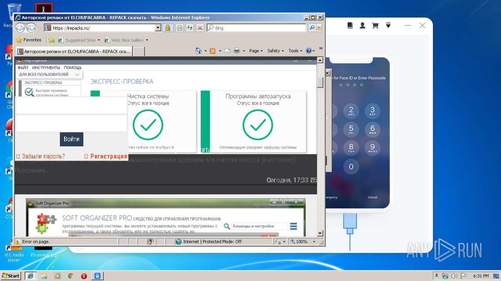Open the Suggested Sites link
This screenshot has height=281, width=501.
click(x=79, y=40)
